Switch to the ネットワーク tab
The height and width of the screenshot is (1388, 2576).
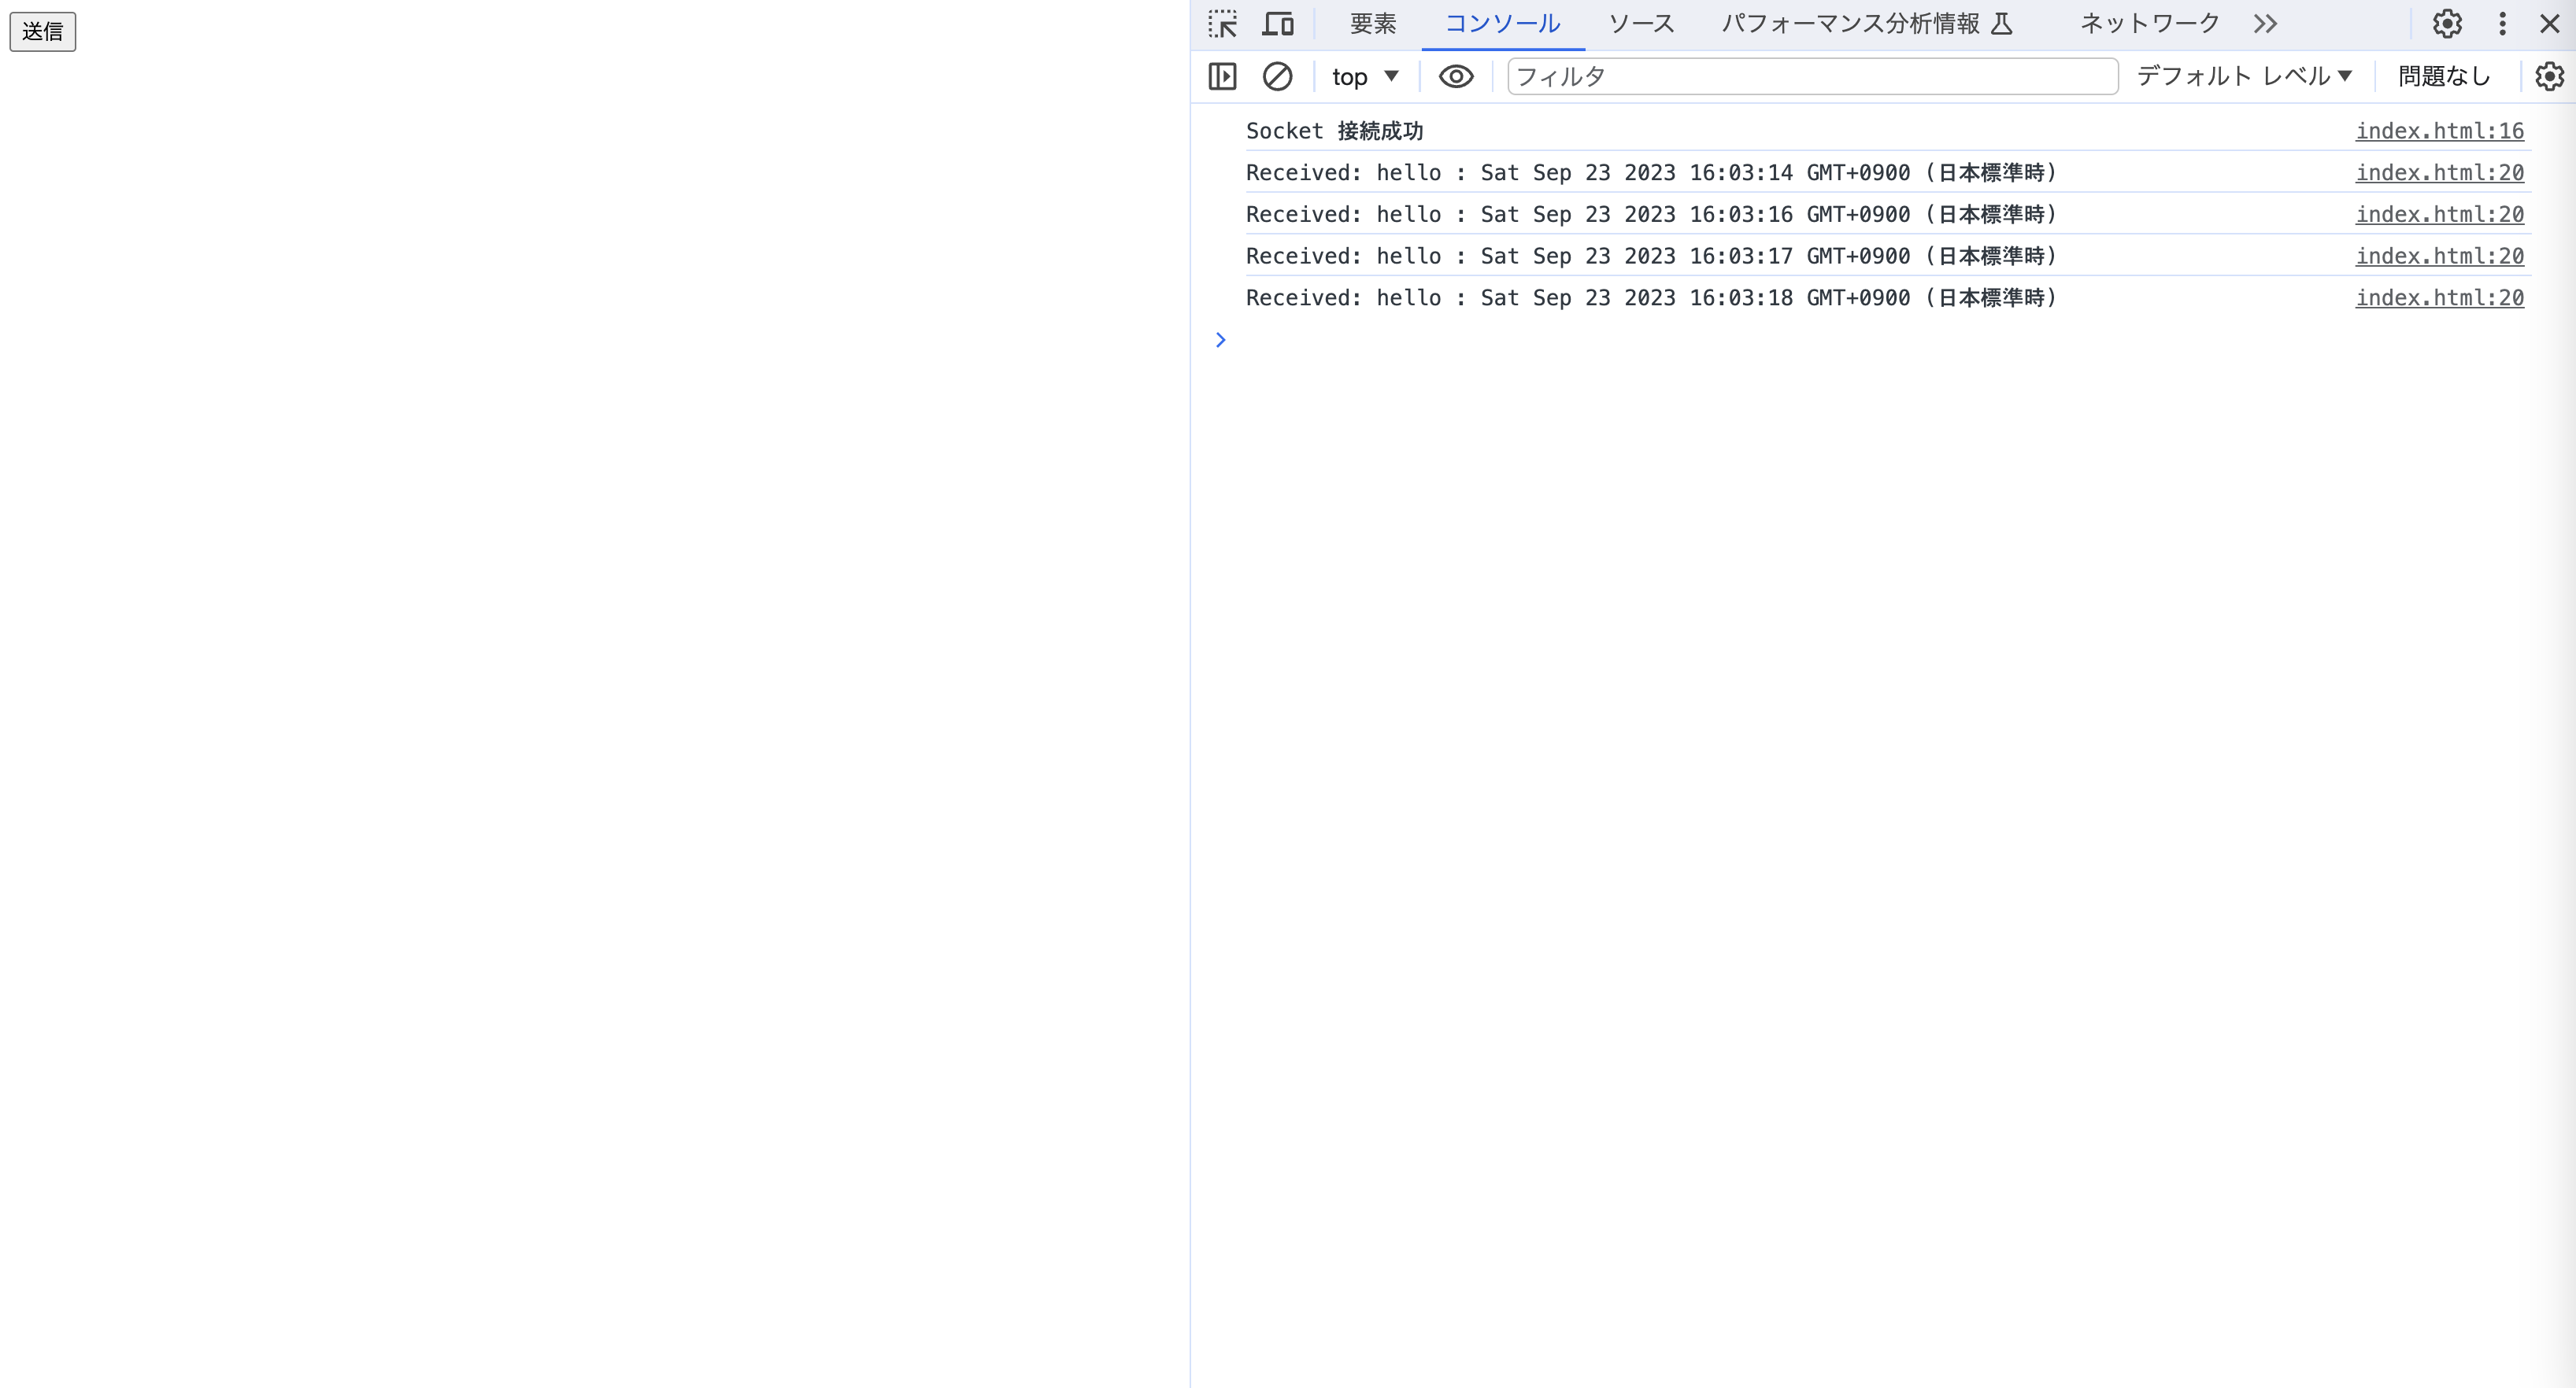pos(2150,24)
